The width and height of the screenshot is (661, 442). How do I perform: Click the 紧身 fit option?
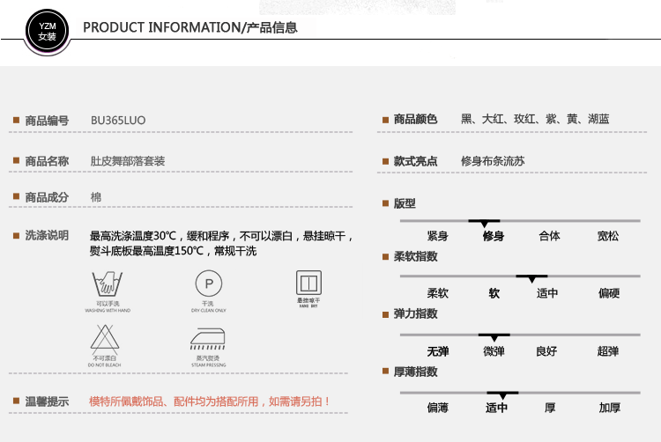click(x=437, y=236)
